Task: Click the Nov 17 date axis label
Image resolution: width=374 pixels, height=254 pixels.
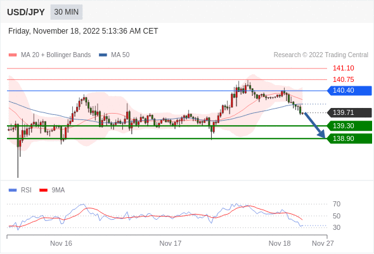Action: [171, 243]
